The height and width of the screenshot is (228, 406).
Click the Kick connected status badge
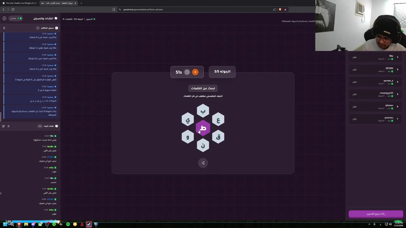tap(16, 18)
